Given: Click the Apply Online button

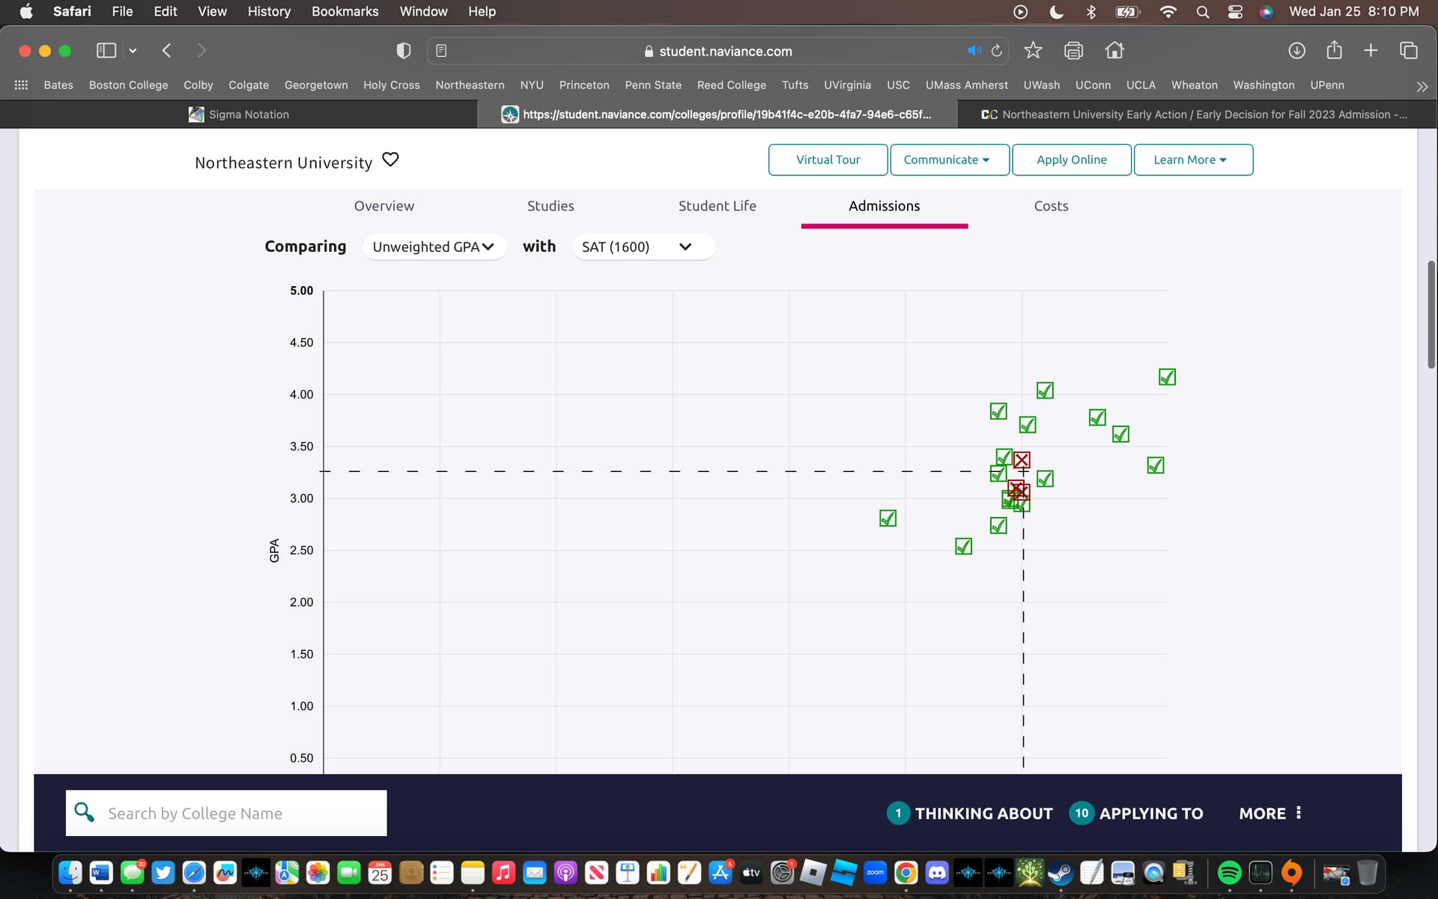Looking at the screenshot, I should tap(1071, 160).
